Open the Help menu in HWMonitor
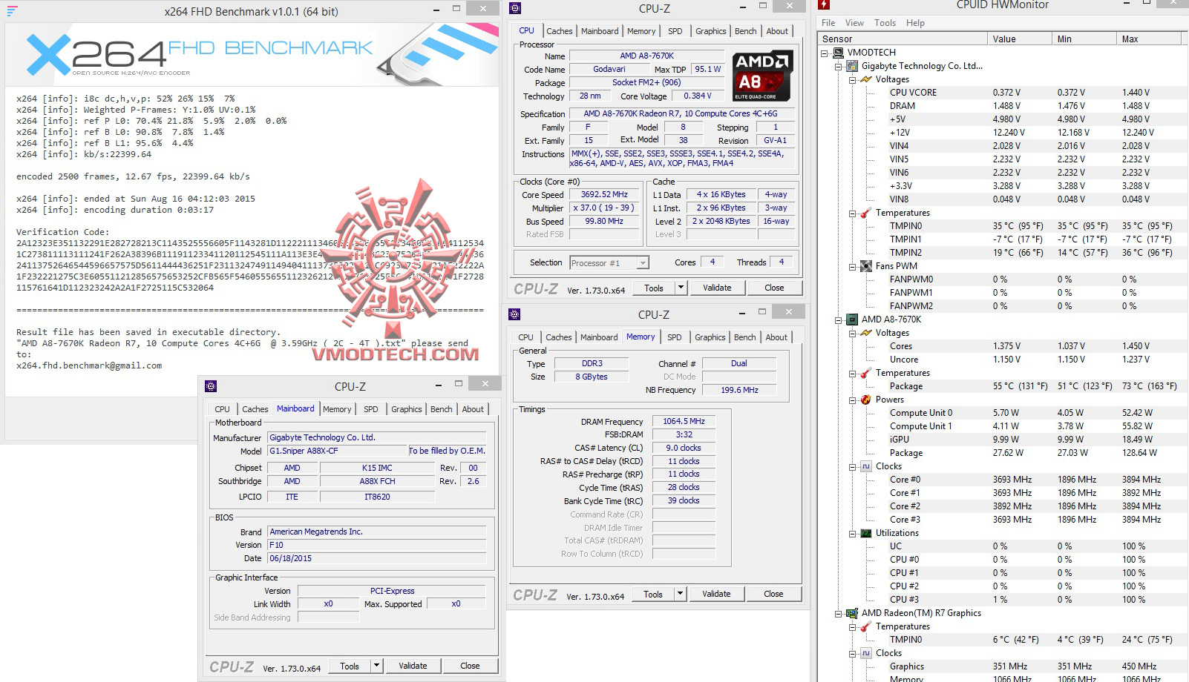 pos(915,23)
